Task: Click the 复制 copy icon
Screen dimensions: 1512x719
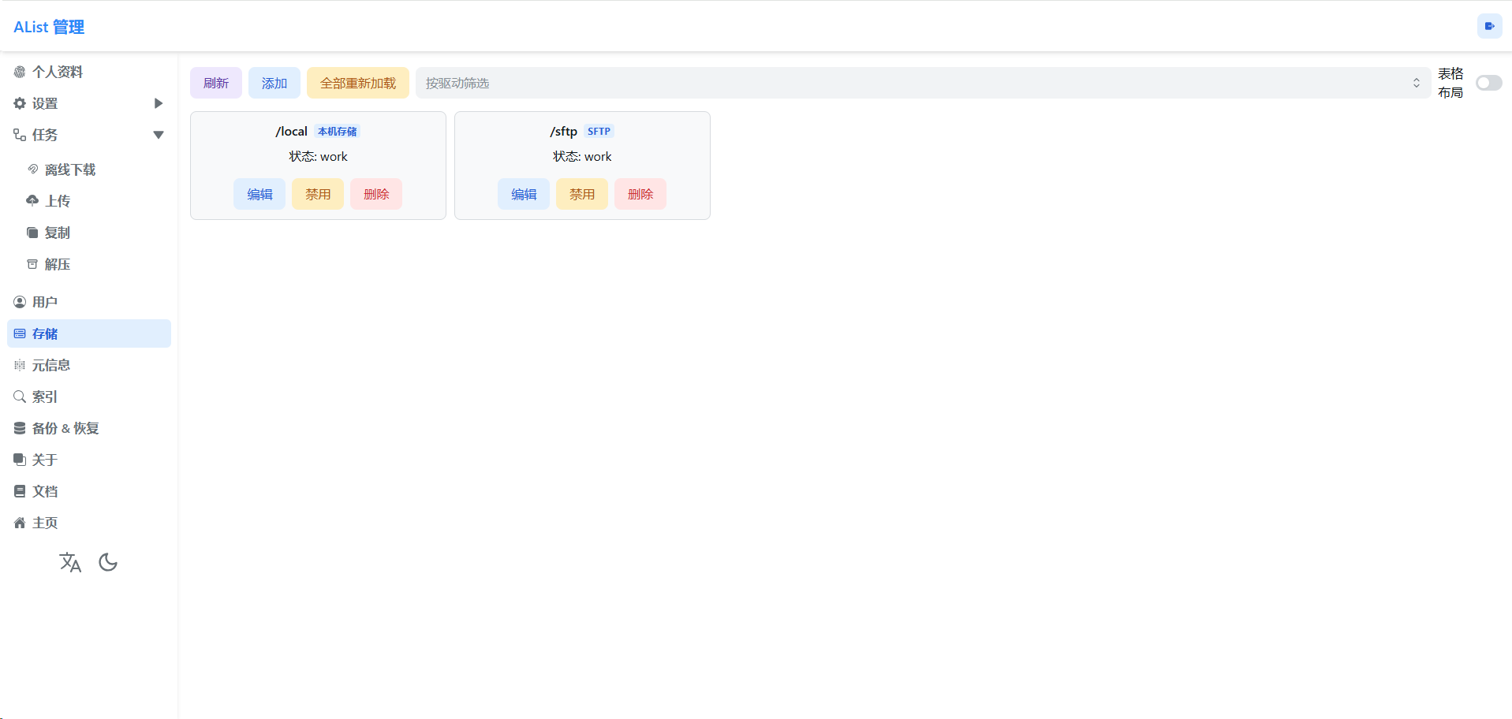Action: pos(32,233)
